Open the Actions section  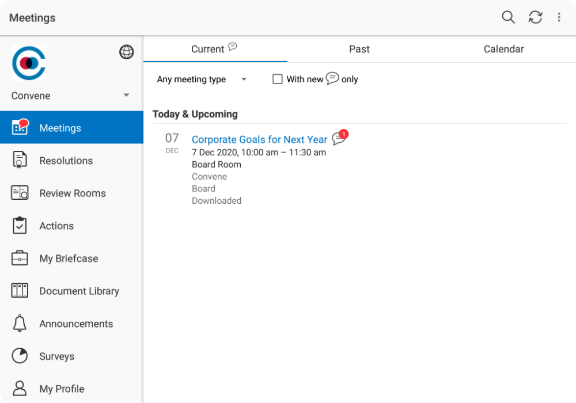pos(56,226)
